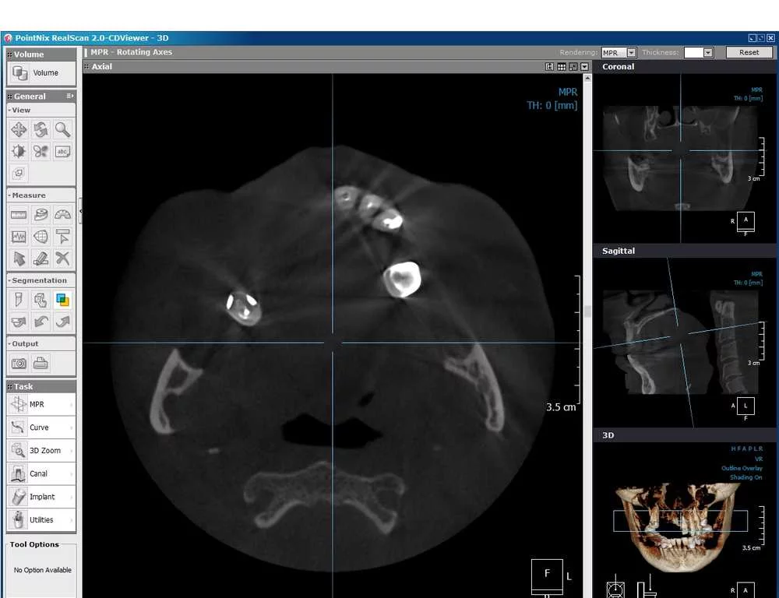
Task: Open the Utilities task
Action: pos(41,519)
